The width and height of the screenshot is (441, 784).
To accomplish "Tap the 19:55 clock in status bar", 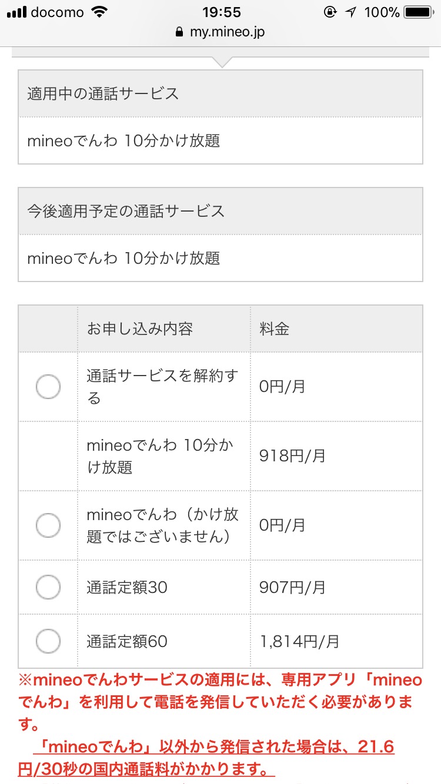I will tap(220, 12).
